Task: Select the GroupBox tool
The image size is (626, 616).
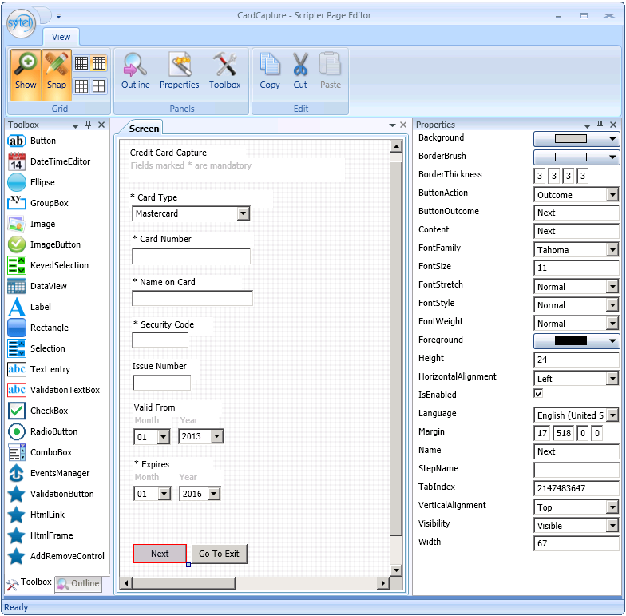Action: [38, 203]
